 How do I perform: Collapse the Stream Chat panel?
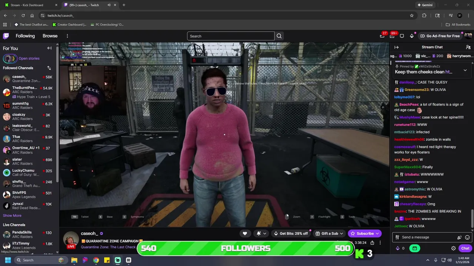point(396,47)
